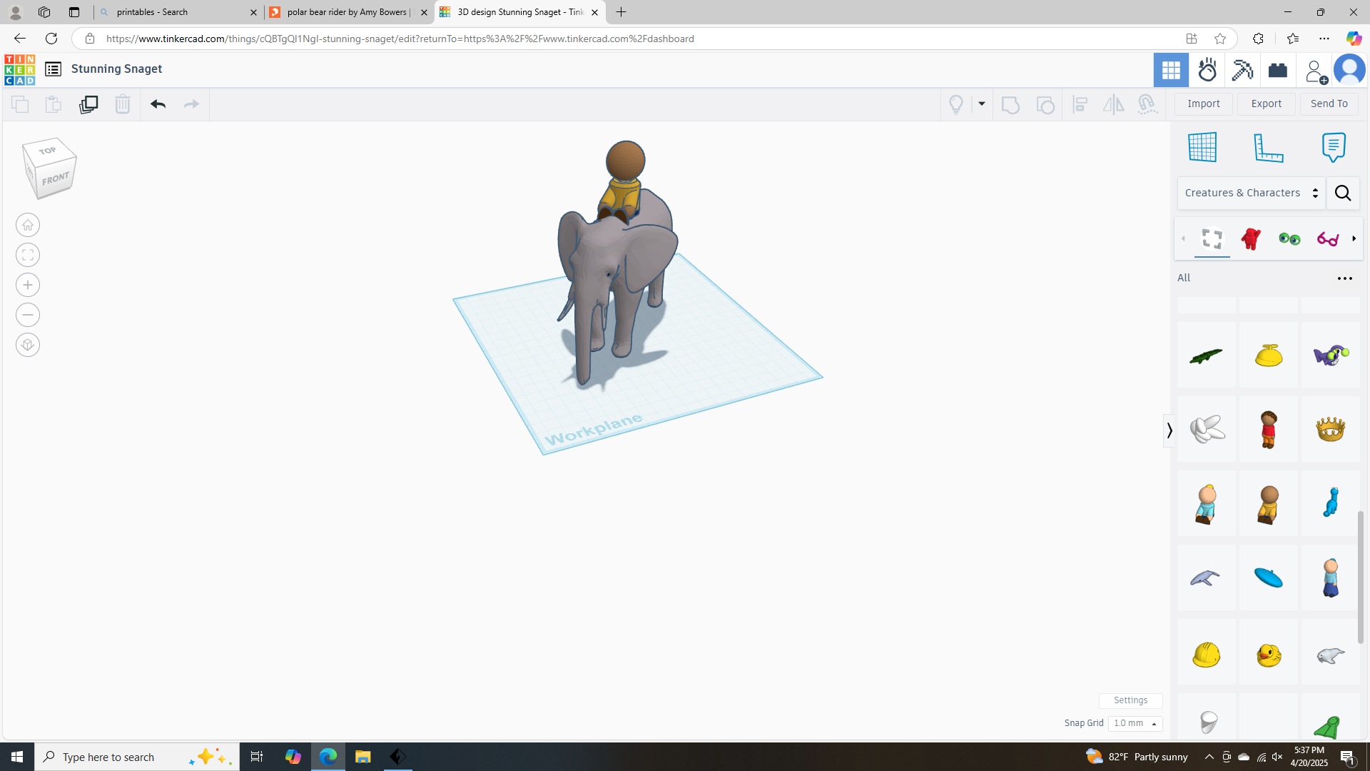Click the Delete trash icon
Image resolution: width=1370 pixels, height=771 pixels.
pyautogui.click(x=123, y=104)
